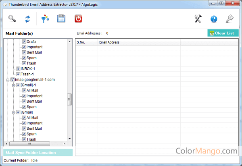Collapse the [Gmail] tree node
Screen dimensions: 242x166
coord(13,112)
